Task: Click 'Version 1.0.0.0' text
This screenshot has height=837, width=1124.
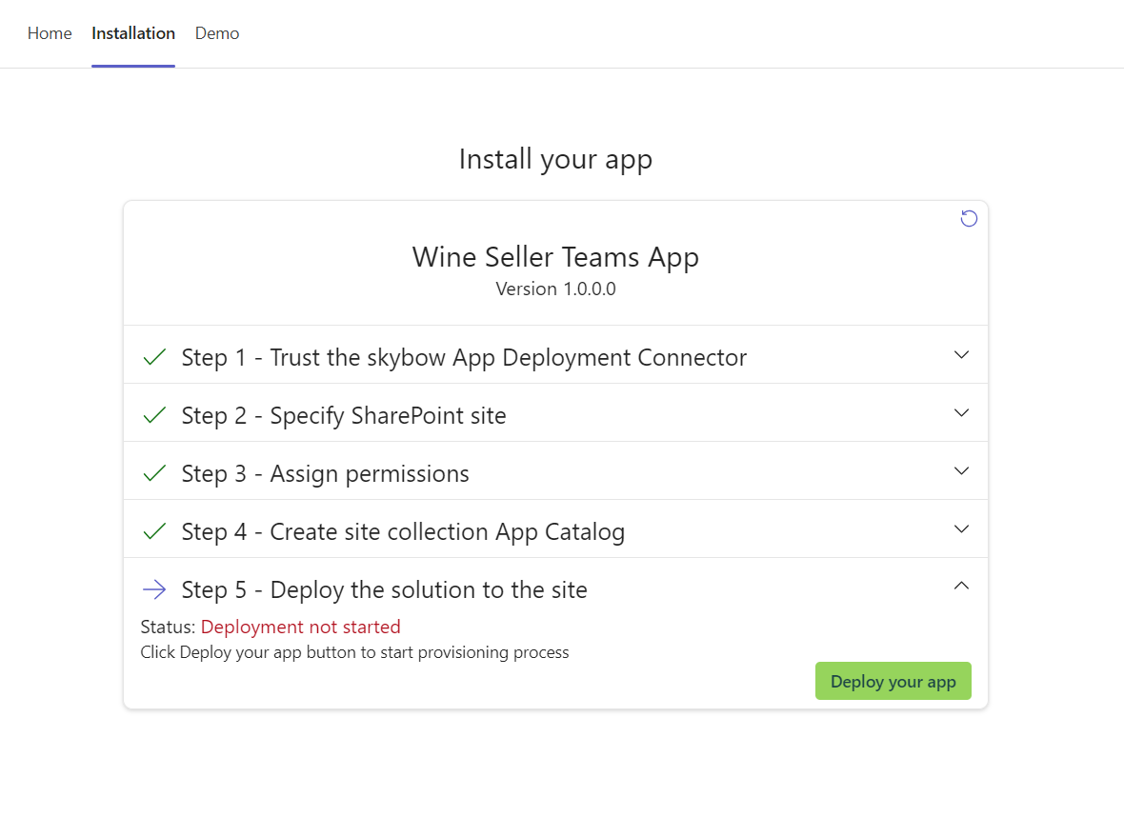Action: pyautogui.click(x=555, y=289)
